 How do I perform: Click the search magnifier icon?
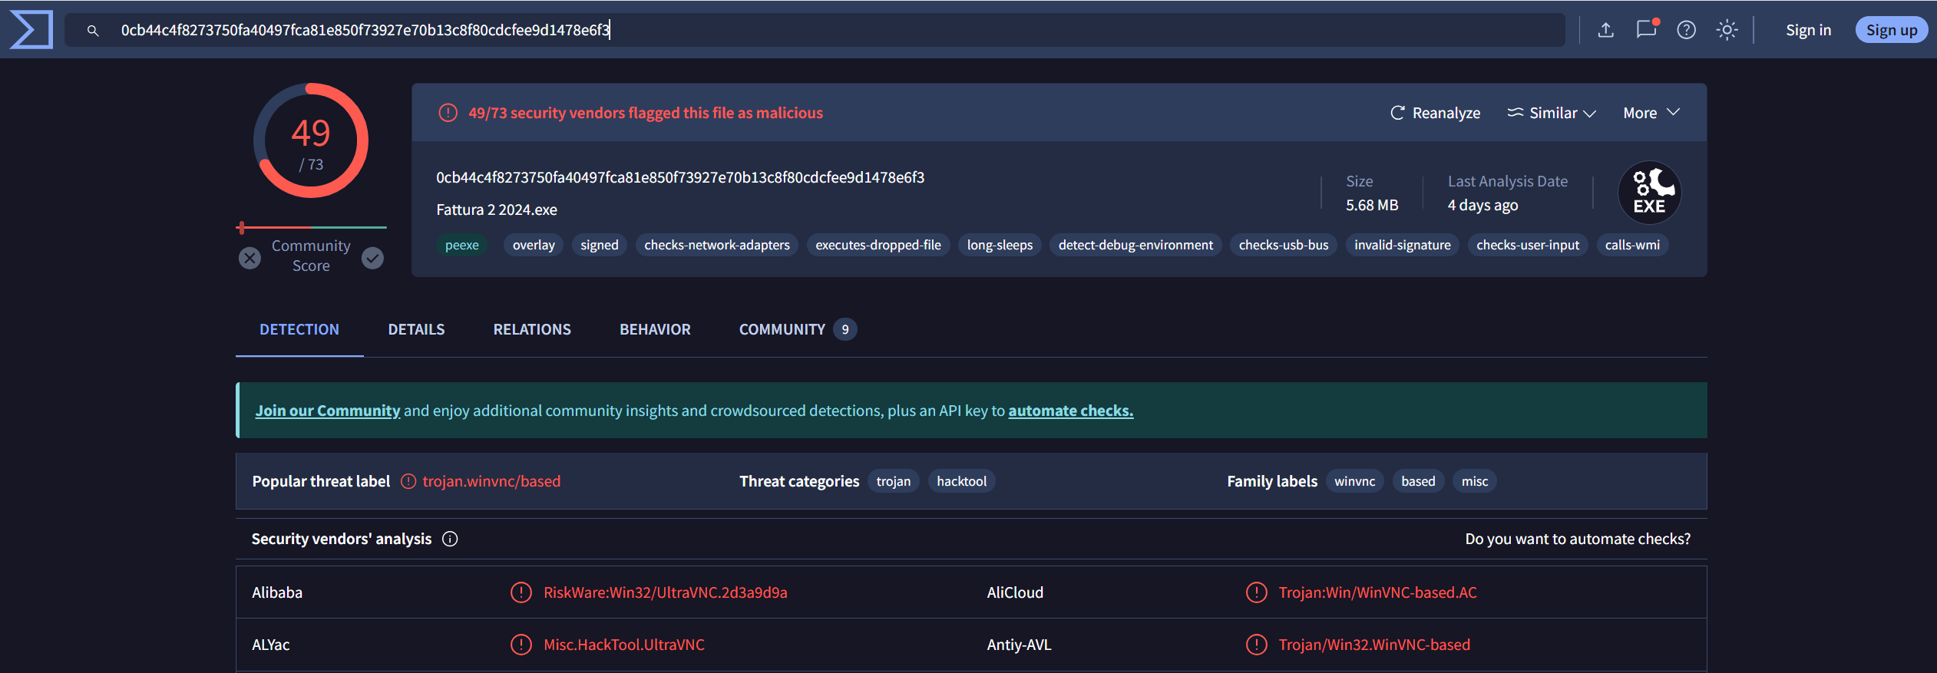(93, 31)
